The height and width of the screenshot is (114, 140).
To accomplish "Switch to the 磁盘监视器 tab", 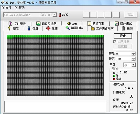I will tap(46, 24).
